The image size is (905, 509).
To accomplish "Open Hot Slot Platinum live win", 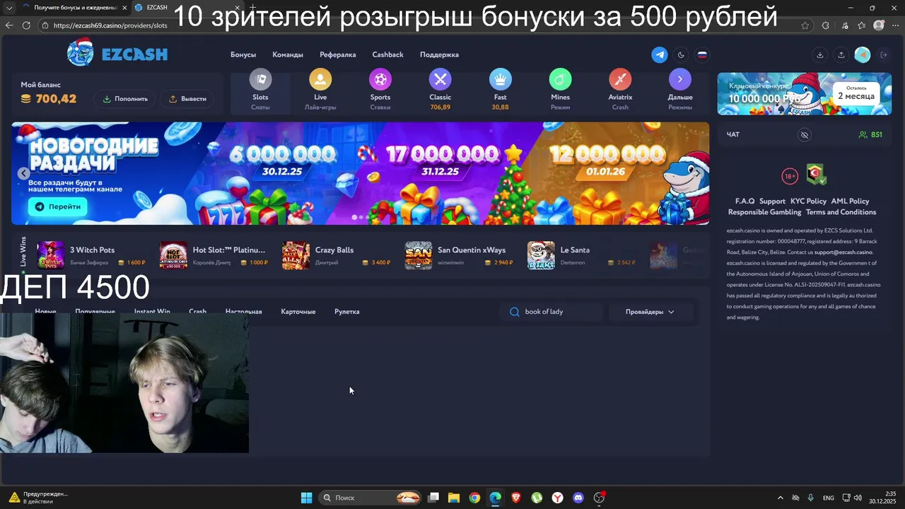I will [x=214, y=255].
